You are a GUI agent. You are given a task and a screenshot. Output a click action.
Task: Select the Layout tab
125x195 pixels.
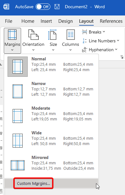pyautogui.click(x=86, y=21)
